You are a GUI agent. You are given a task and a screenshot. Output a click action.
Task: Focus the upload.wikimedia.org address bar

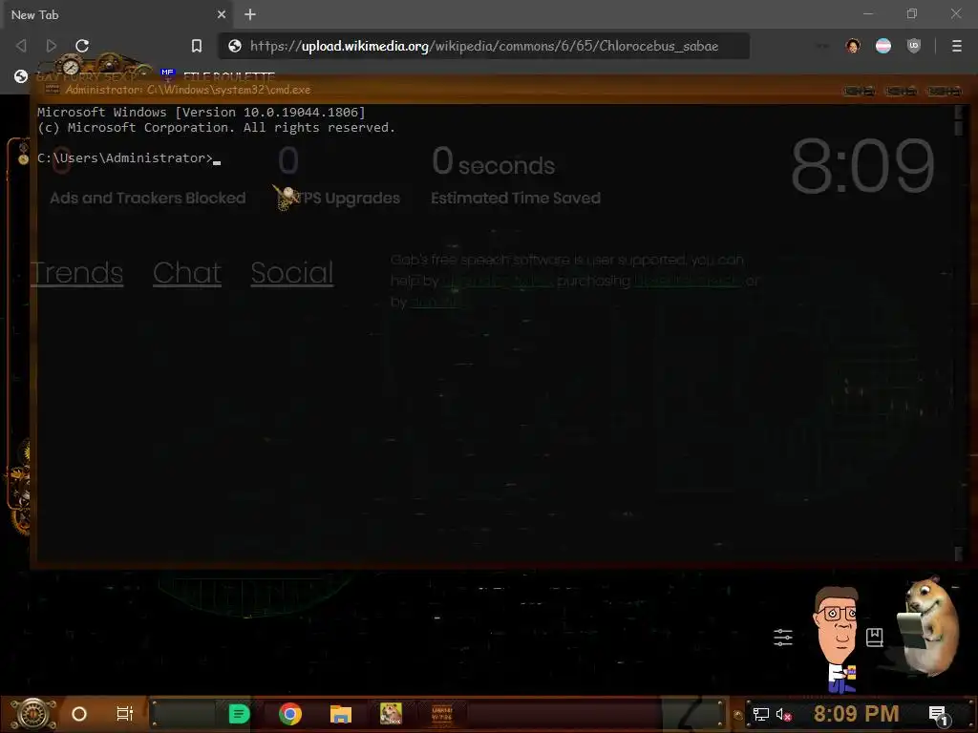484,46
